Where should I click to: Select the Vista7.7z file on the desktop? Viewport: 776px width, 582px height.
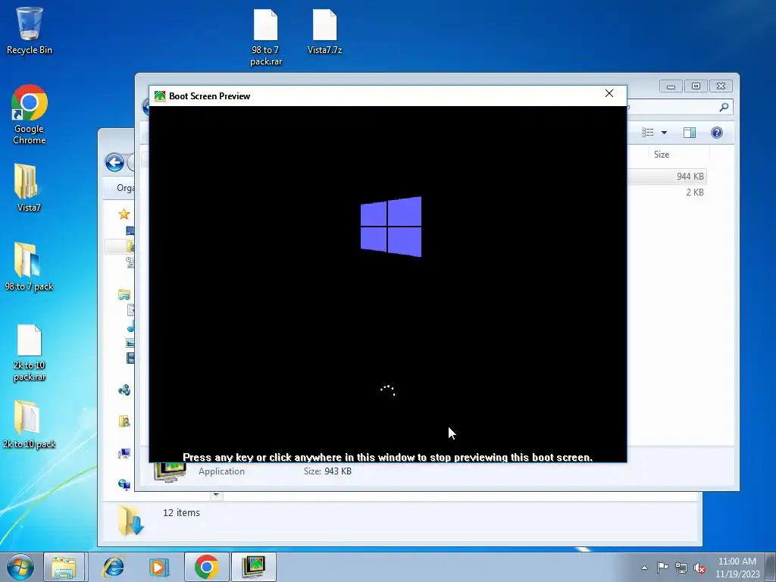(324, 32)
